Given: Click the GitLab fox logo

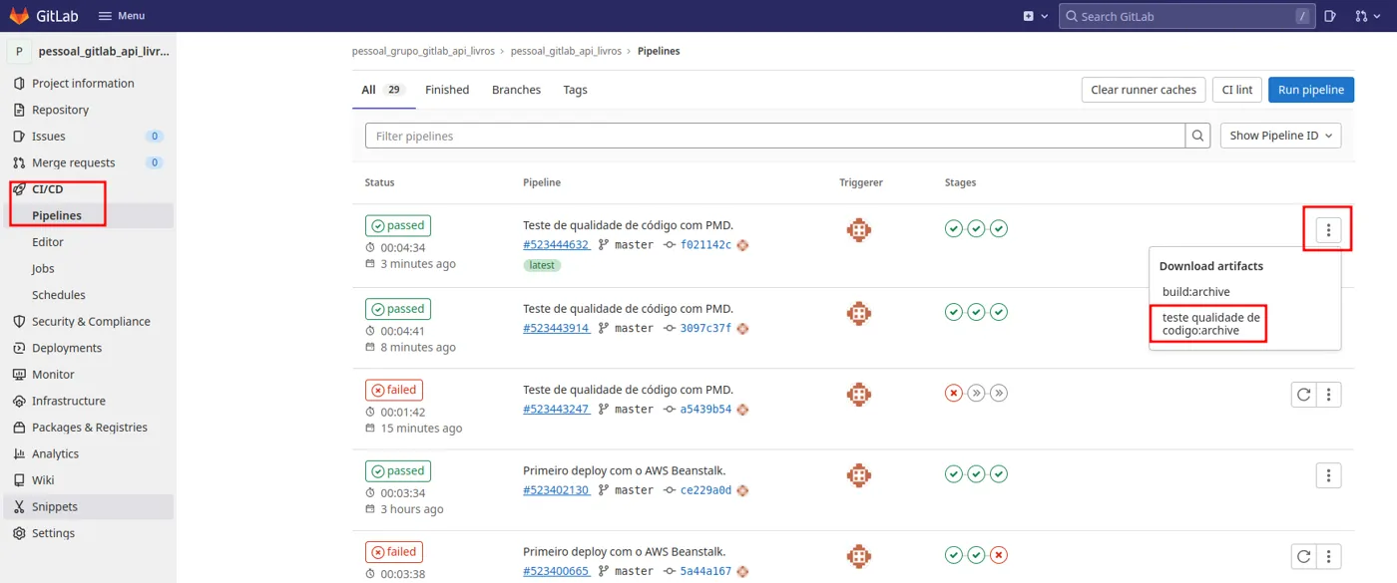Looking at the screenshot, I should 19,16.
